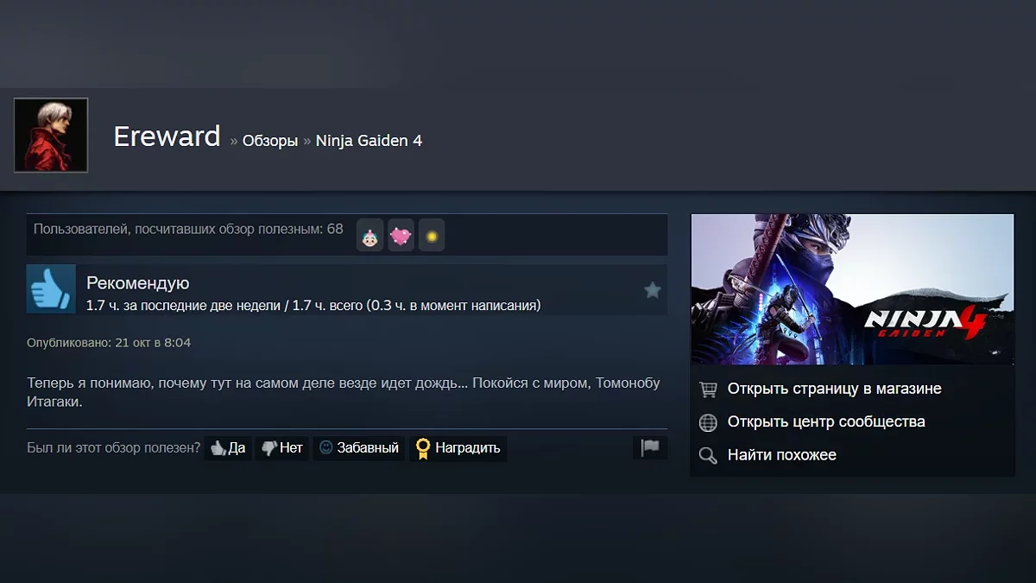This screenshot has height=583, width=1036.
Task: Vote Нет on review helpfulness
Action: tap(281, 447)
